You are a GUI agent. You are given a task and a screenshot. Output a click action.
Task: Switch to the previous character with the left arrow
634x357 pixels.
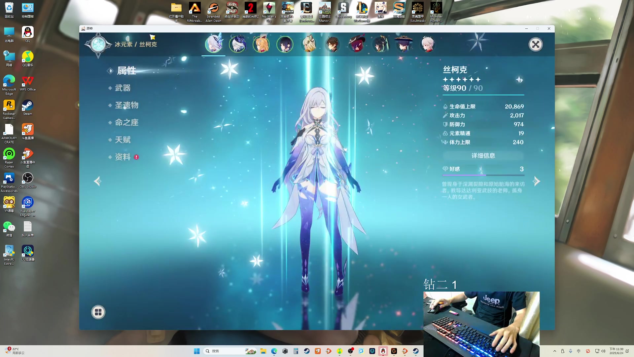(97, 181)
